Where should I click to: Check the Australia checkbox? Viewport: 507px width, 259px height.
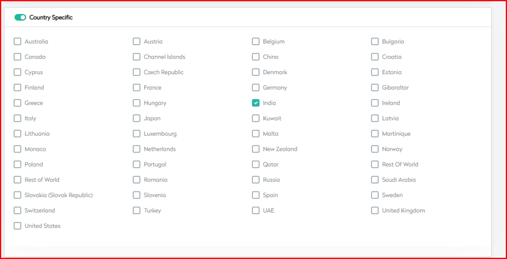(18, 42)
